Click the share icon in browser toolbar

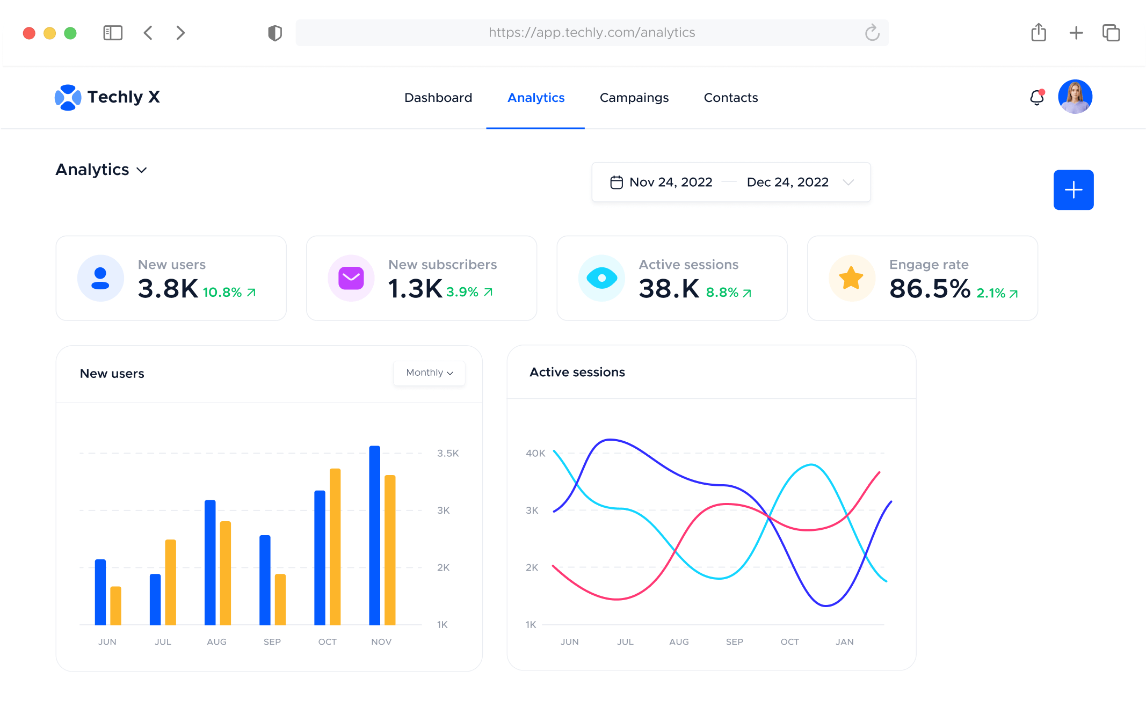(1038, 33)
